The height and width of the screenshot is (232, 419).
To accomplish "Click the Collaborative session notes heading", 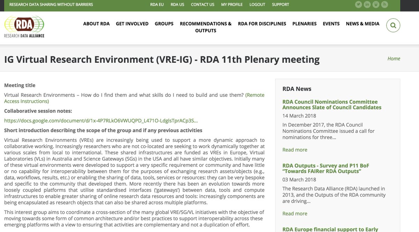I will [x=38, y=111].
